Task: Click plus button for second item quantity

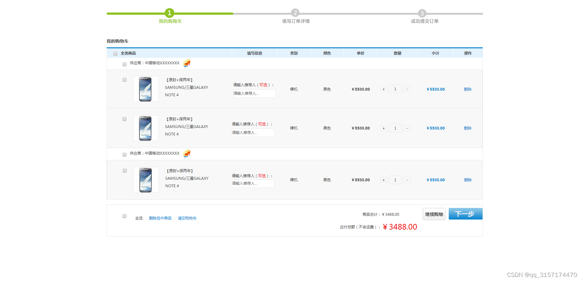Action: pos(384,128)
